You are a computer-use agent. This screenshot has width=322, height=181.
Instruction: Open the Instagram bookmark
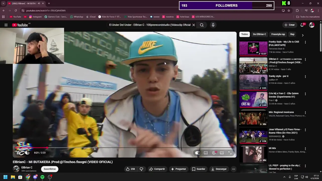click(x=35, y=17)
